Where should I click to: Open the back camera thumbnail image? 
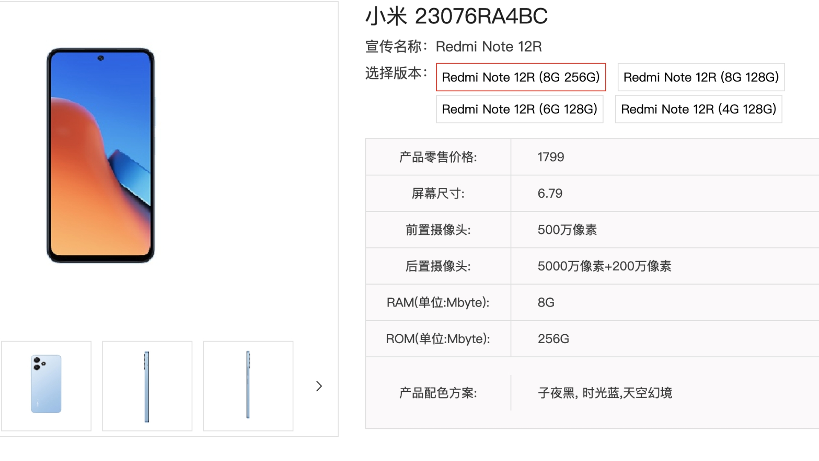coord(46,385)
